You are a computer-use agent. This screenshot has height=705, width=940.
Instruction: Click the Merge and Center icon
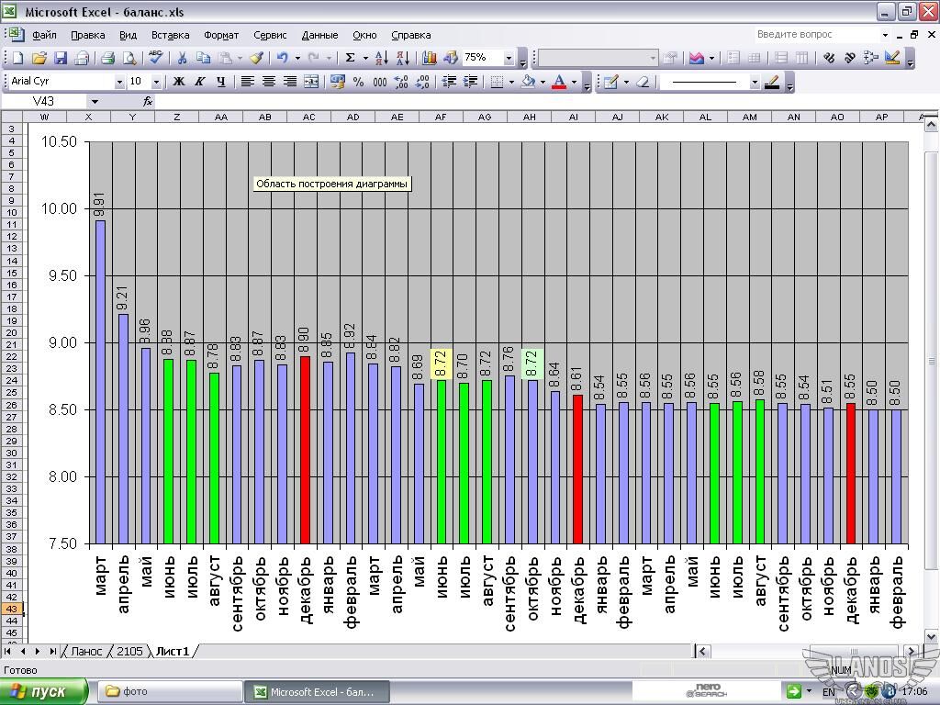311,82
